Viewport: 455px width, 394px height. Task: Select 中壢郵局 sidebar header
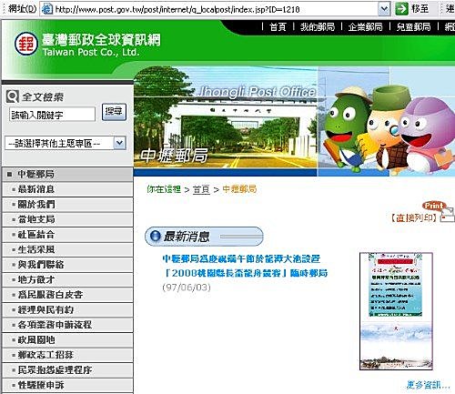tap(67, 174)
